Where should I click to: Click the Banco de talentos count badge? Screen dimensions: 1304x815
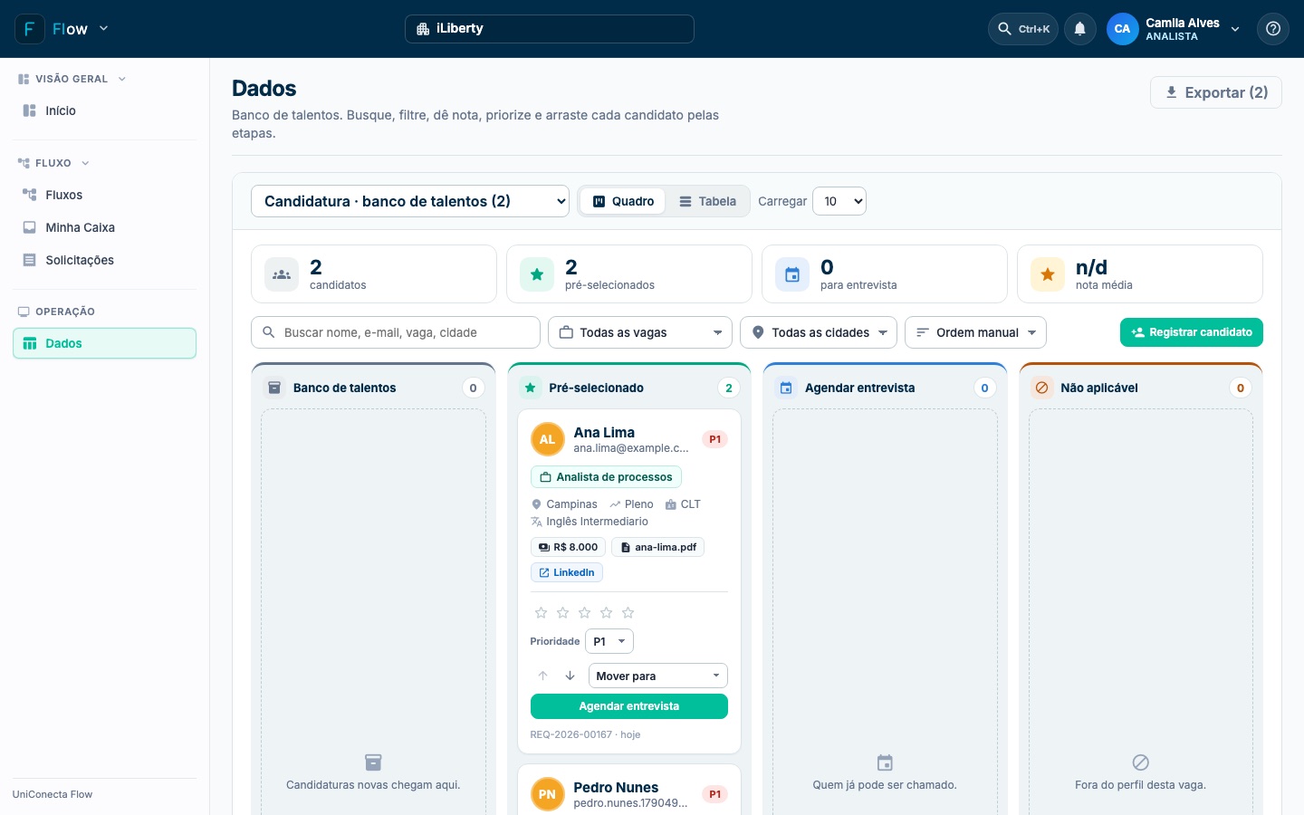[473, 388]
